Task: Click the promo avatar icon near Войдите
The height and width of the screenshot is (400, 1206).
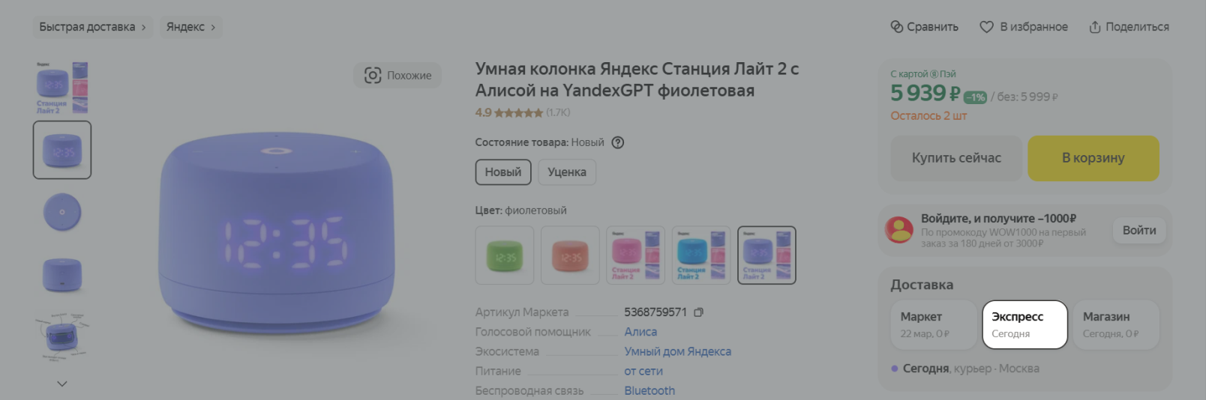Action: (x=899, y=229)
